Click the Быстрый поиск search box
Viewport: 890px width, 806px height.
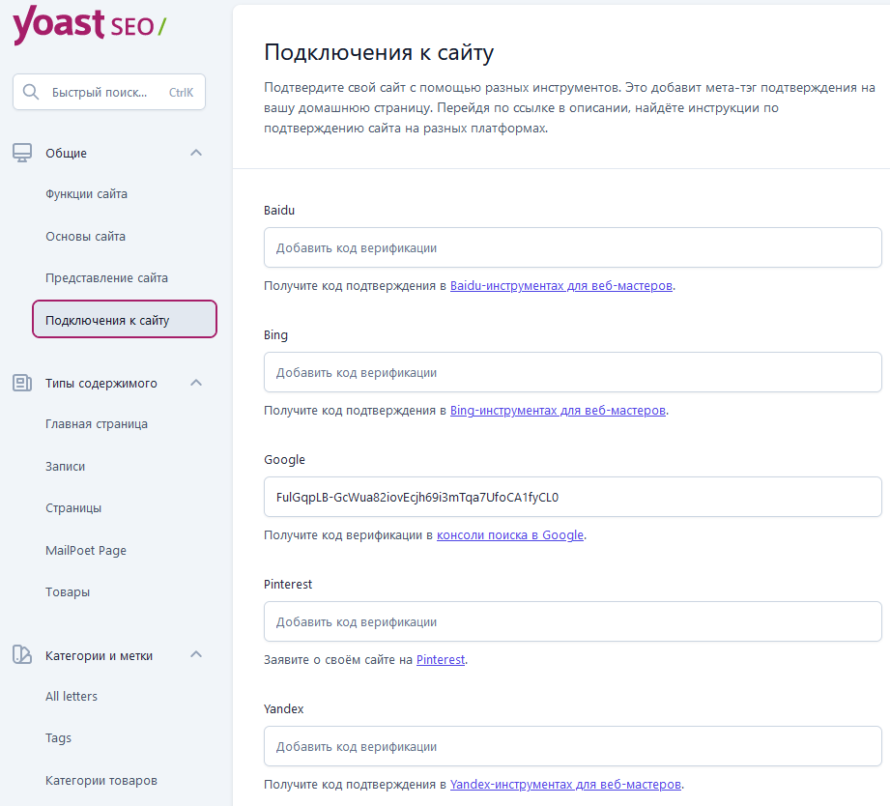pos(109,92)
